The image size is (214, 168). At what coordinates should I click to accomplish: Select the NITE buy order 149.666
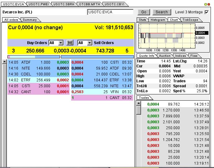pyautogui.click(x=39, y=68)
